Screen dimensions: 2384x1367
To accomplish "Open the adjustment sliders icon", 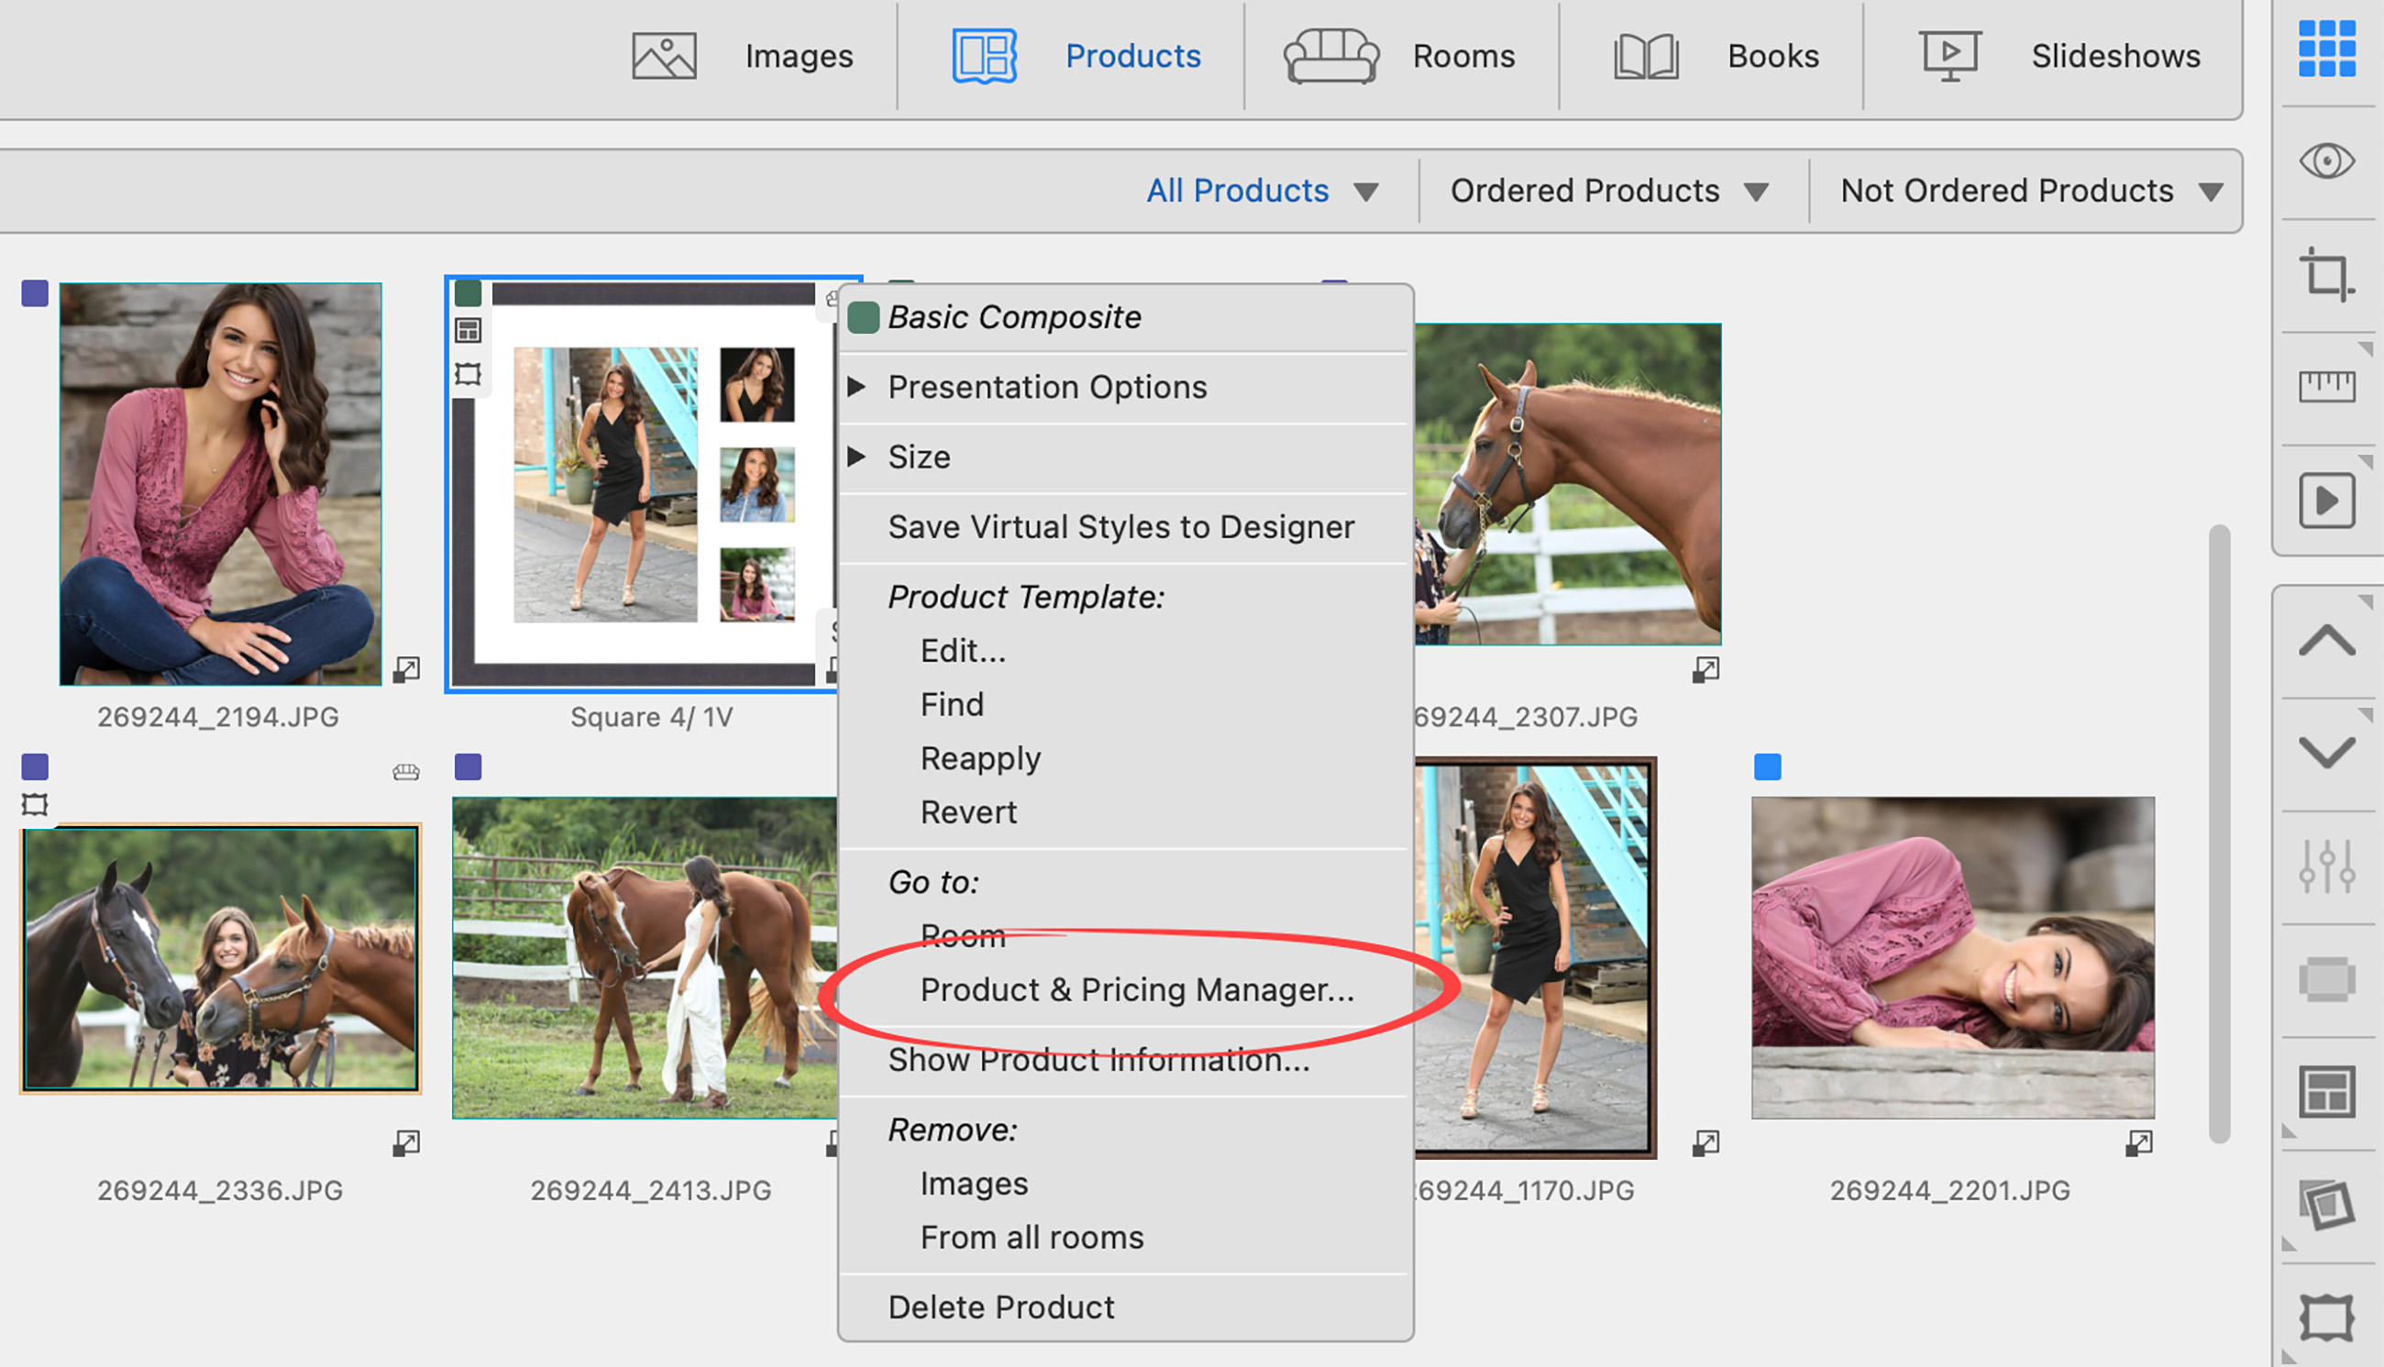I will point(2326,865).
